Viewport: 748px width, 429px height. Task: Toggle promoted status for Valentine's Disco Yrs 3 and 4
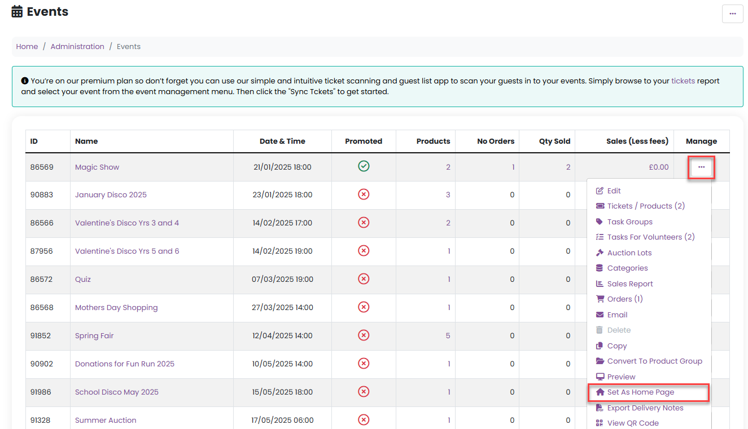(x=364, y=223)
